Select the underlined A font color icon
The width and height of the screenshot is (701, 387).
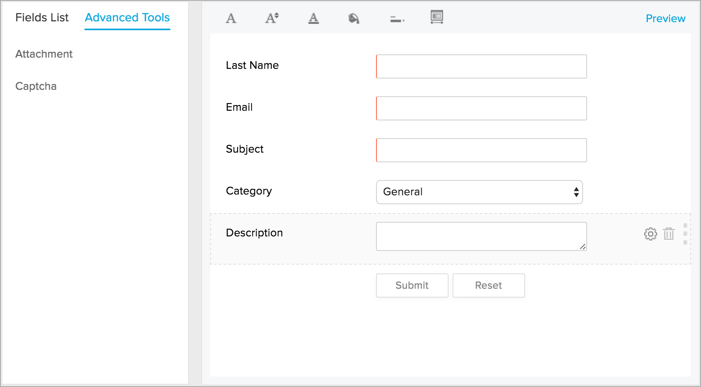[x=313, y=18]
